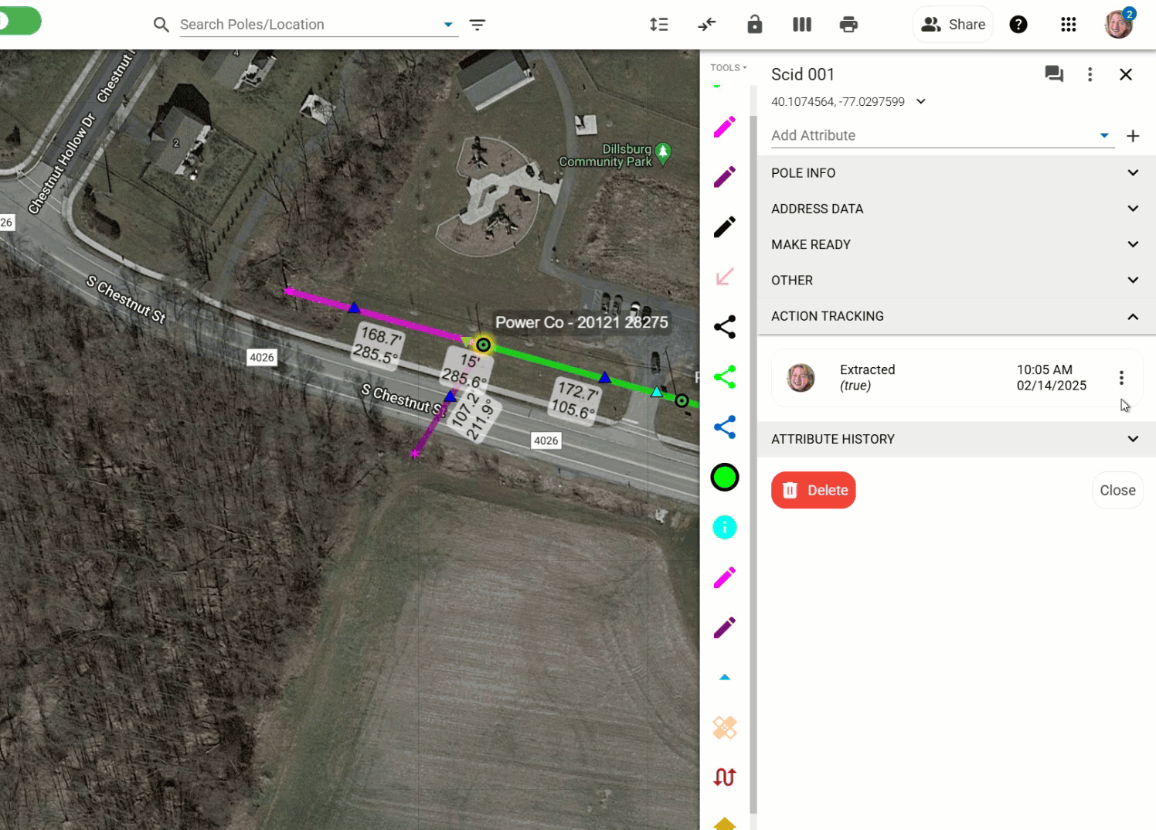
Task: Pick the purple pencil above the small blue triangle
Action: tap(724, 628)
